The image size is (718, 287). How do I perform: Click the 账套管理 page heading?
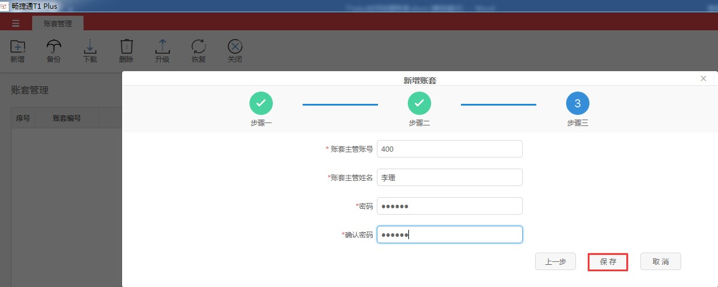click(30, 90)
